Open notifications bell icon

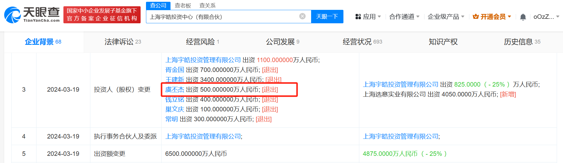click(x=523, y=17)
